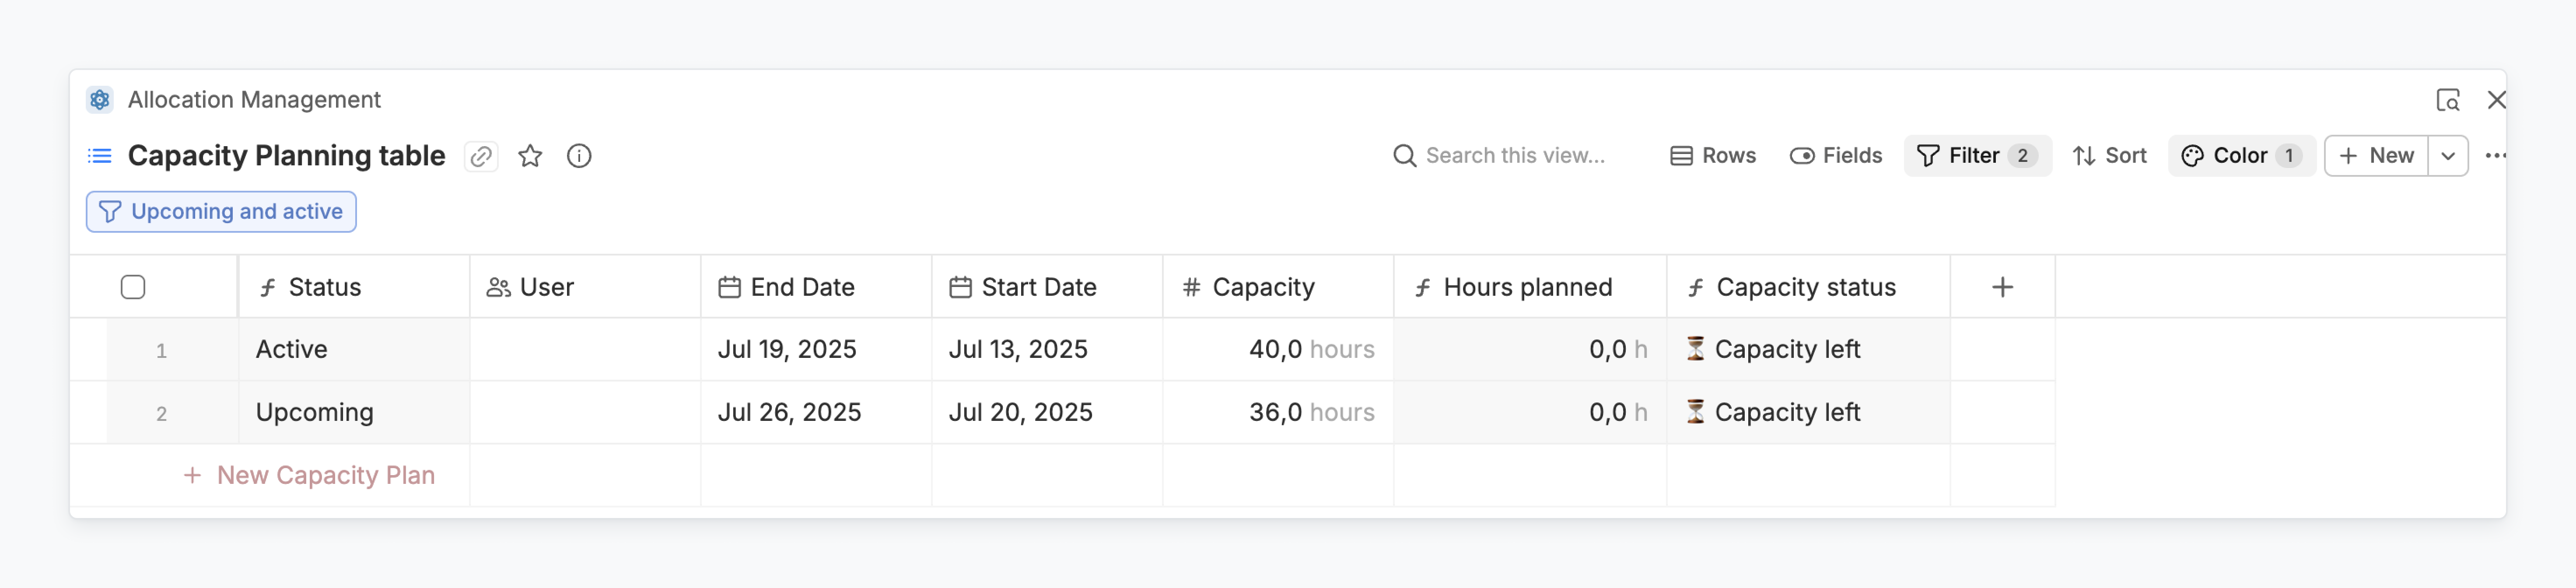This screenshot has height=588, width=2576.
Task: Toggle the Upcoming and active filter chip
Action: (221, 212)
